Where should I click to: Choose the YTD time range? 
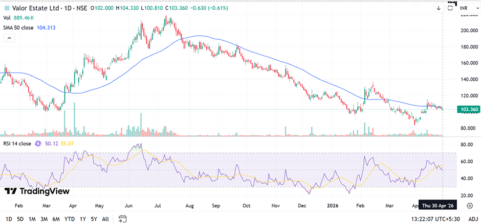[x=70, y=219]
